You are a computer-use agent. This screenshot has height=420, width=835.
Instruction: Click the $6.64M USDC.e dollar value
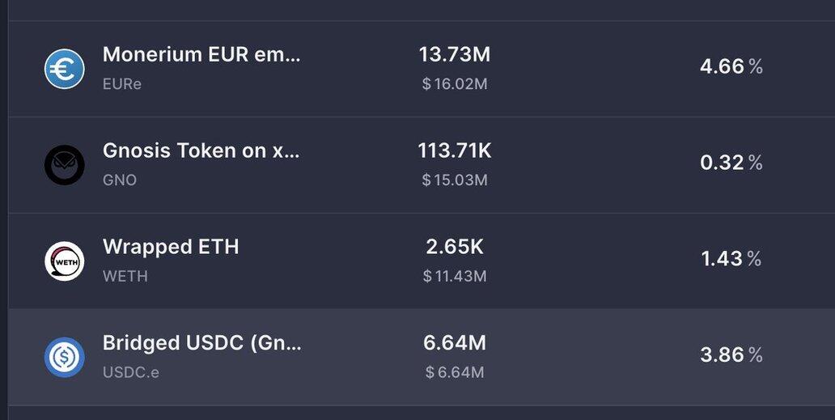(454, 371)
